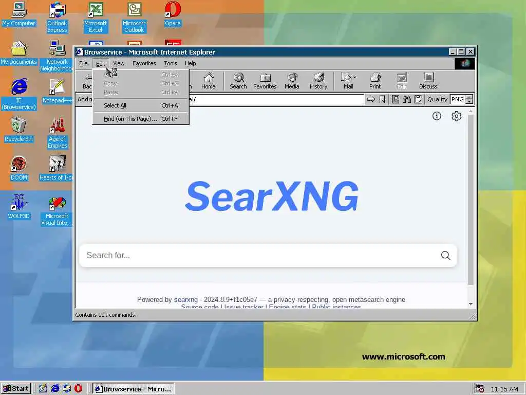Select the Recycle Bin icon
The width and height of the screenshot is (526, 395).
19,130
